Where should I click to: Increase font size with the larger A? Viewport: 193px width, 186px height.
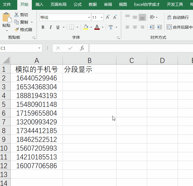[108, 17]
